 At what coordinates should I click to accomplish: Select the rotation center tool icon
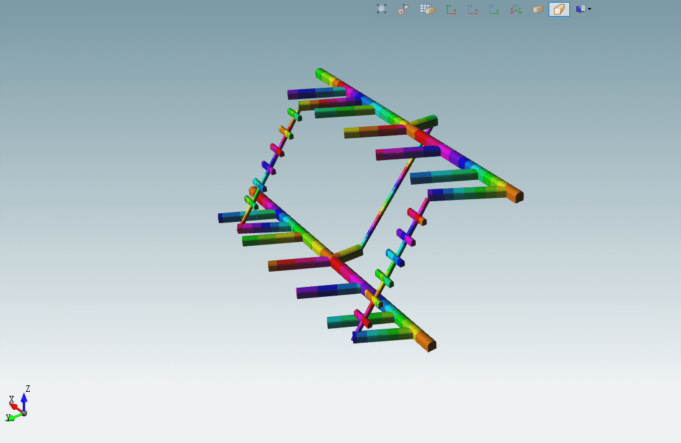pos(404,9)
